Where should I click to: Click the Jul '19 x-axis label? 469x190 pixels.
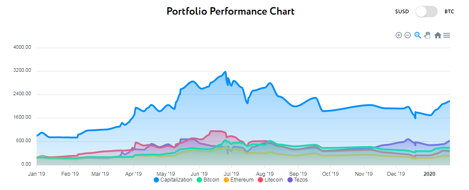point(231,173)
